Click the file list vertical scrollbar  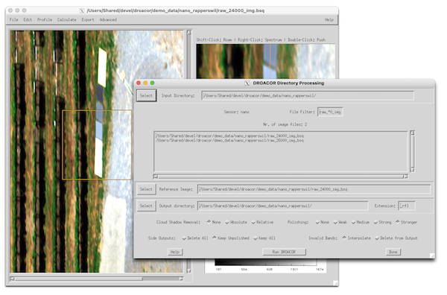pyautogui.click(x=412, y=152)
